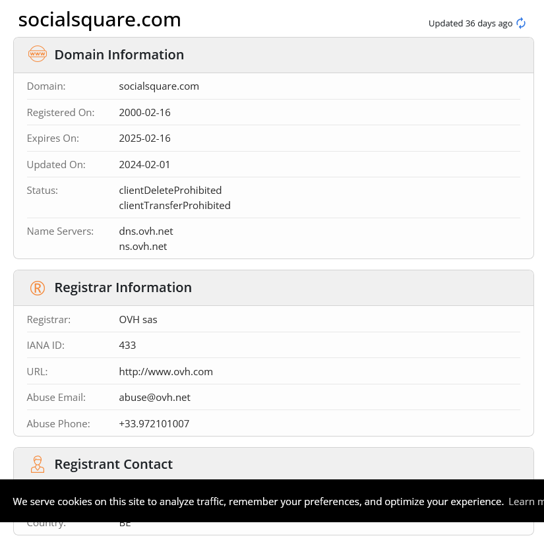Click the dns.ovh.net name server
Image resolution: width=544 pixels, height=544 pixels.
[146, 231]
